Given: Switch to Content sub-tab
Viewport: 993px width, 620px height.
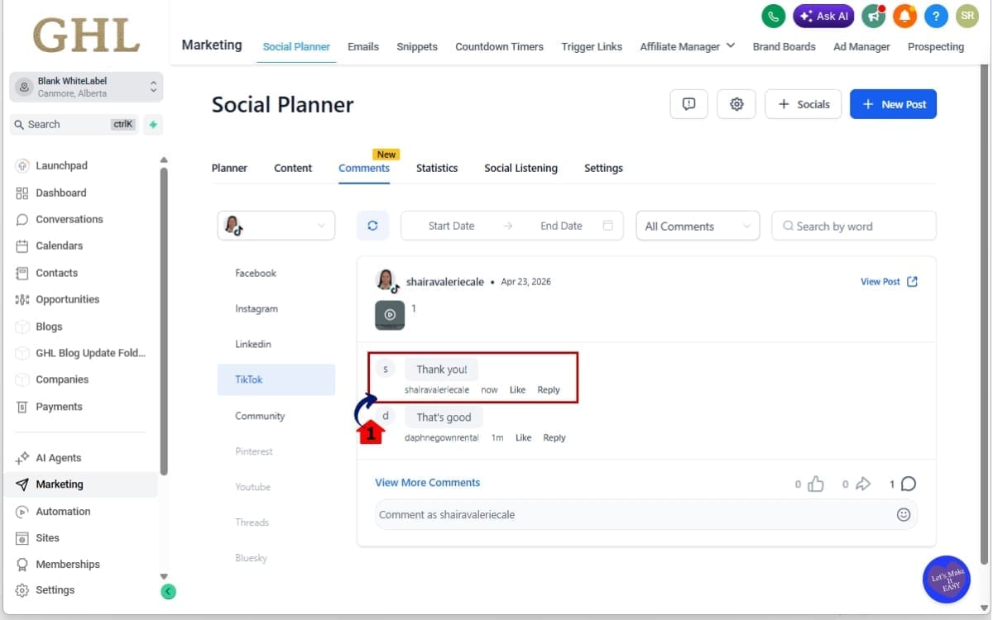Looking at the screenshot, I should point(293,168).
